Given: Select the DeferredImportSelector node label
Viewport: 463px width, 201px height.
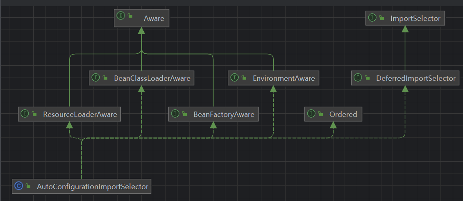Looking at the screenshot, I should [415, 78].
